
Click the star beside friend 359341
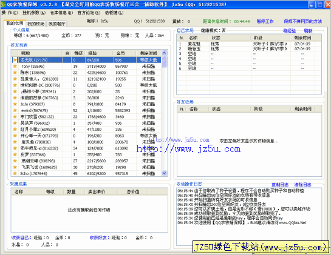[x=15, y=91]
